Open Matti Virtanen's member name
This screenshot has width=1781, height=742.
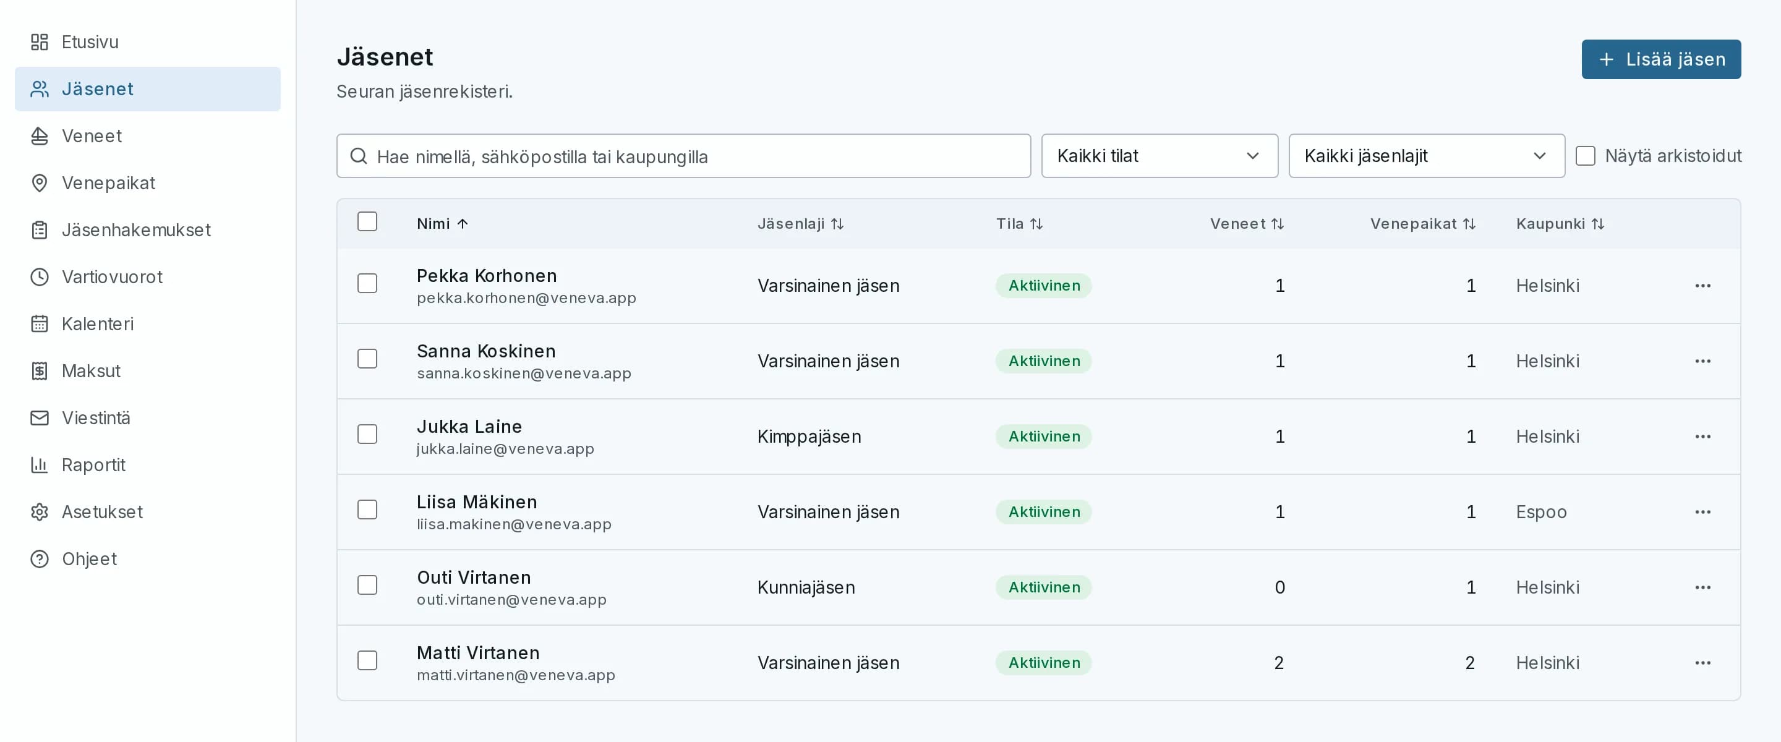(478, 653)
